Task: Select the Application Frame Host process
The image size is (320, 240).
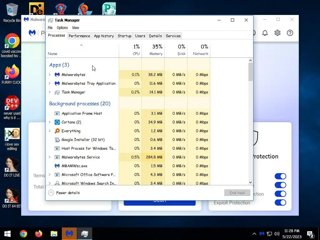Action: point(128,113)
